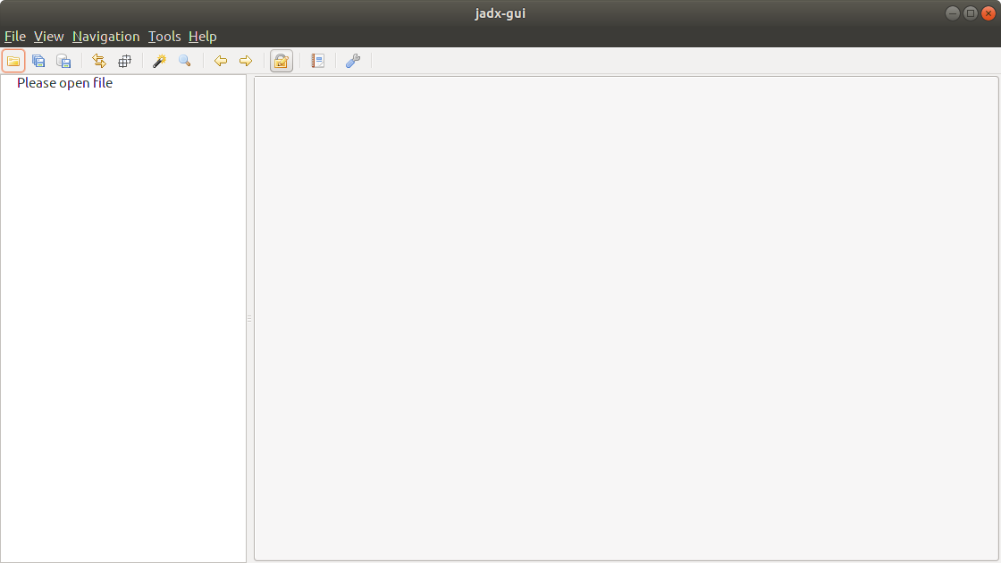The image size is (1001, 563).
Task: Click inside the empty code view panel
Action: point(626,318)
